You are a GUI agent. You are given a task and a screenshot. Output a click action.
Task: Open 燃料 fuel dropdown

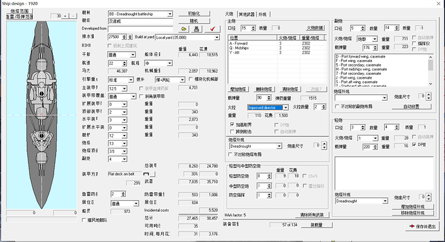(183, 80)
